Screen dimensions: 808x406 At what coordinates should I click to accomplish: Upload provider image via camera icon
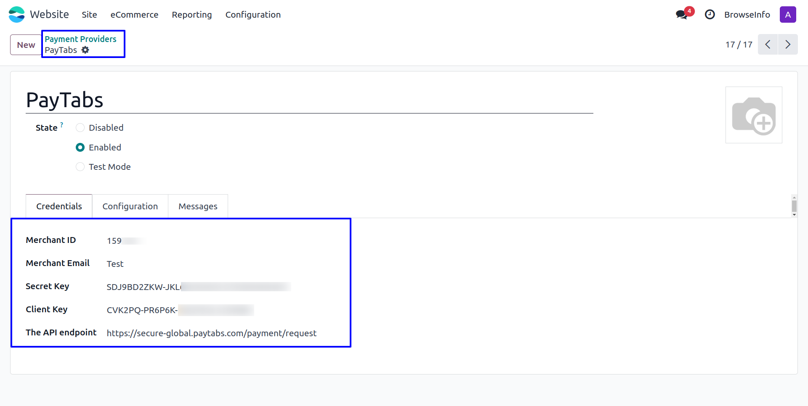(753, 115)
